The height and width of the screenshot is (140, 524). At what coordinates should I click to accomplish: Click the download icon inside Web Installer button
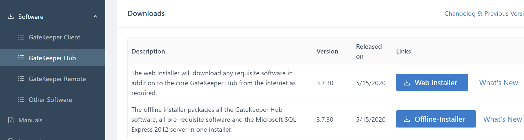coord(407,83)
